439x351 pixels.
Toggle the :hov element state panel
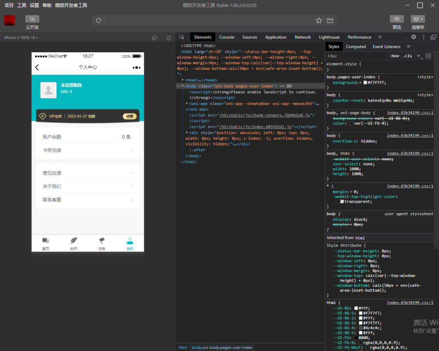pos(394,56)
